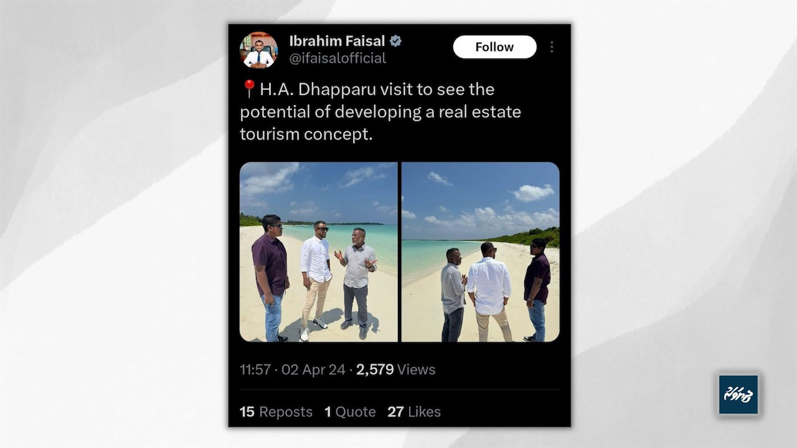Screen dimensions: 797x448
Task: Show the 1 Quote list
Action: [350, 412]
